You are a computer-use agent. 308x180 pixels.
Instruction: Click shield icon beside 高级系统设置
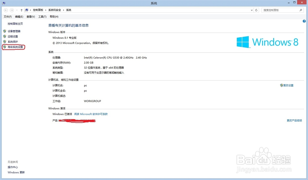click(5, 47)
